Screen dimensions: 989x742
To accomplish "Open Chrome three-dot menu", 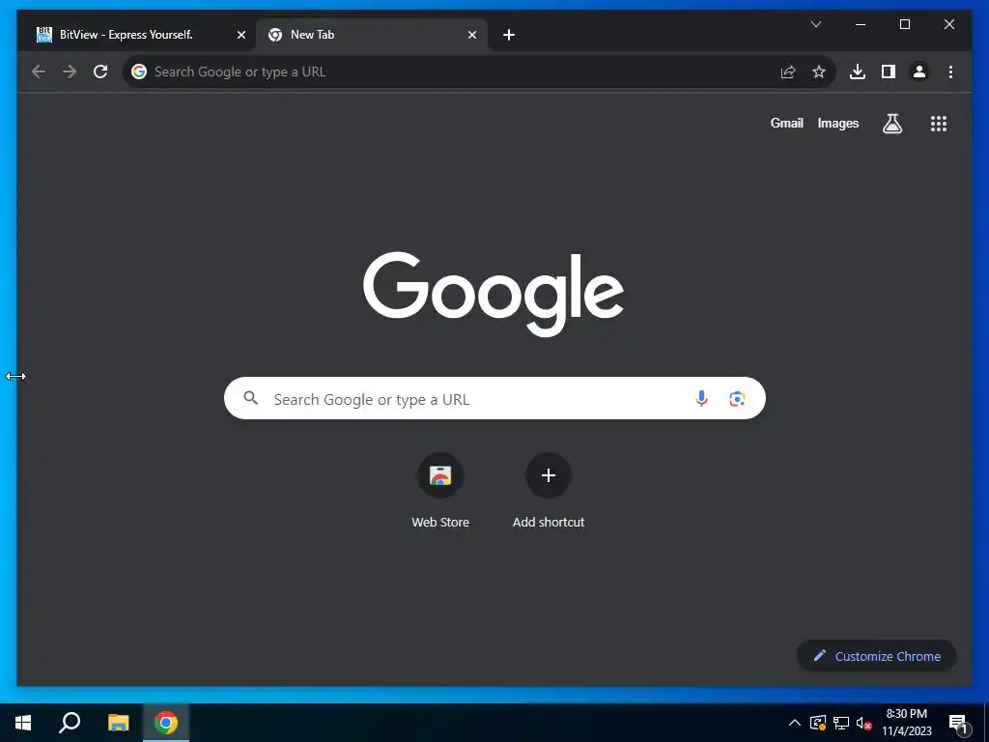I will pos(950,71).
